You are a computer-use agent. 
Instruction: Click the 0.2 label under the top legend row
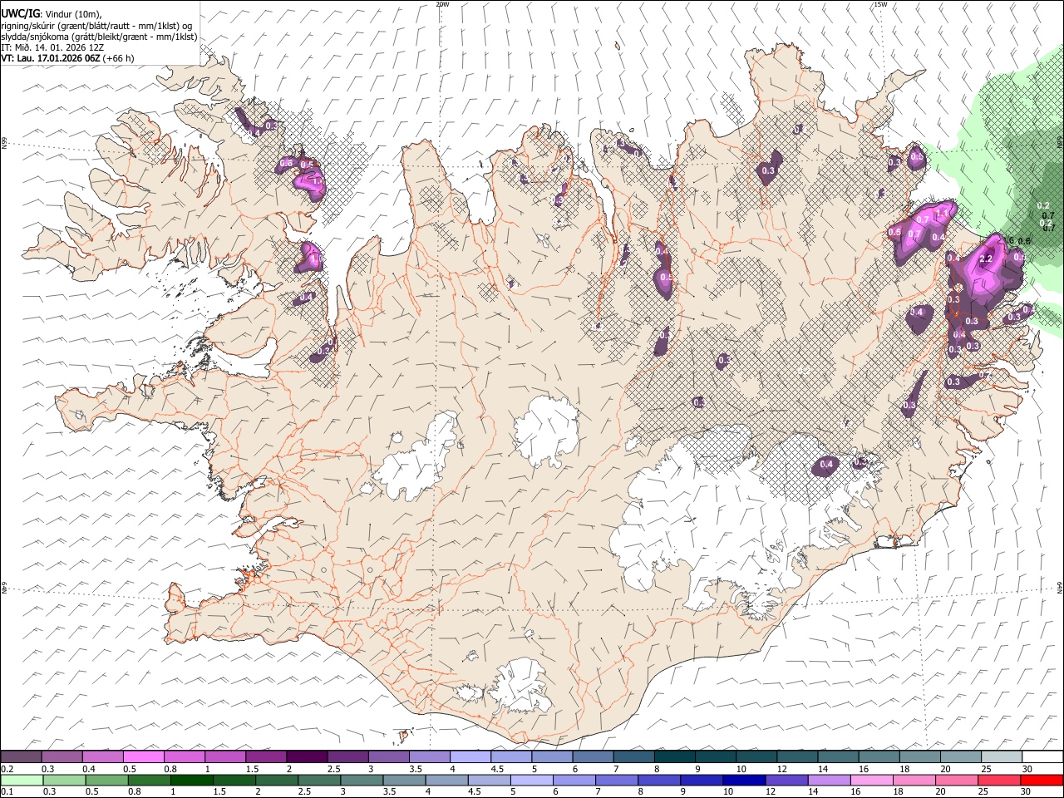pyautogui.click(x=6, y=769)
